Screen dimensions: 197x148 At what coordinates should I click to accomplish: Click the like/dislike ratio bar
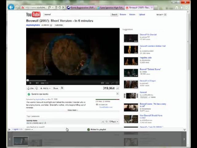107,99
